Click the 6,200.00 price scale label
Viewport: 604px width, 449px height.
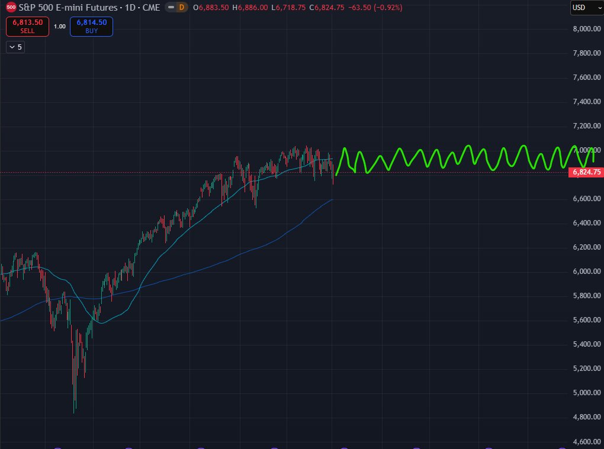pos(587,247)
